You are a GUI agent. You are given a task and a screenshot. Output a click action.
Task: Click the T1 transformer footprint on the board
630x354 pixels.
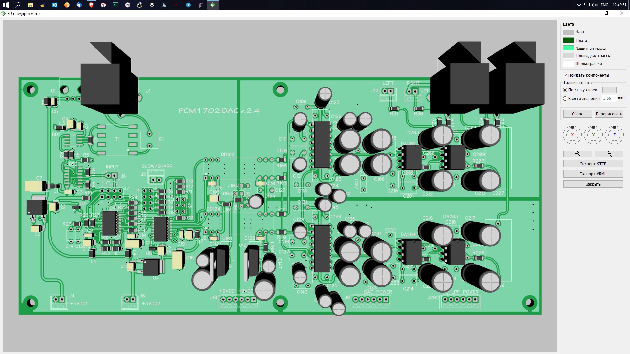(117, 139)
